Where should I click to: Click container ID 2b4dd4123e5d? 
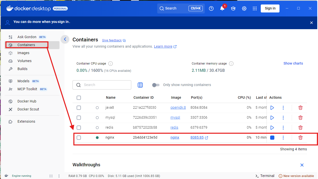145,137
